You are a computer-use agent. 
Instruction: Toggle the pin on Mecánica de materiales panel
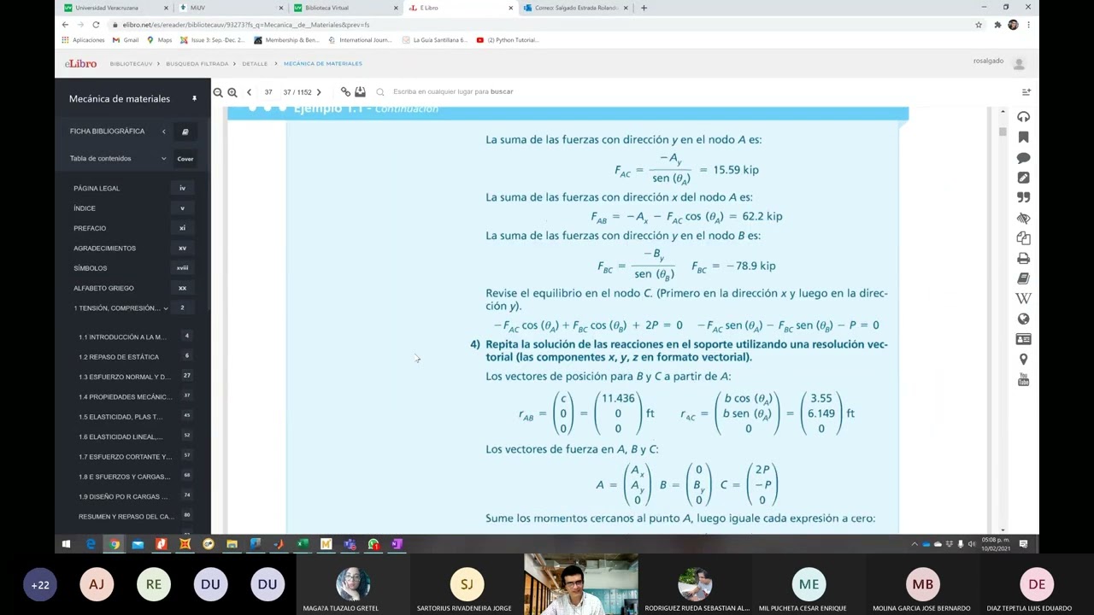point(194,99)
